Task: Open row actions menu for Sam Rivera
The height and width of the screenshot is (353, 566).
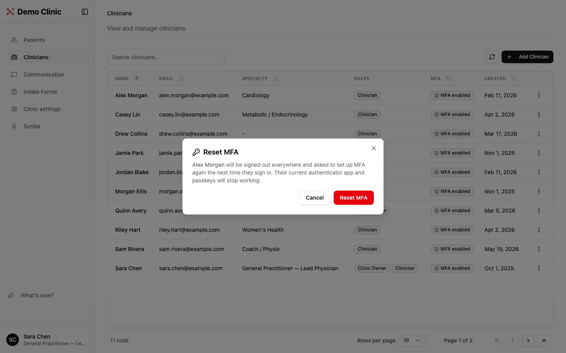Action: click(x=539, y=249)
